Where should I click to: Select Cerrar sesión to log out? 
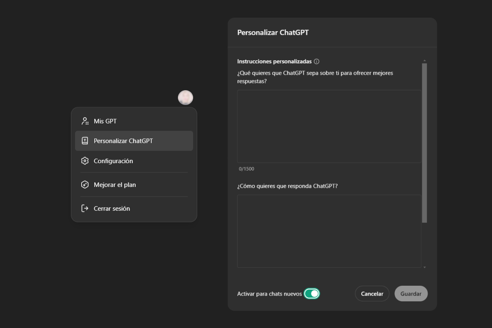click(134, 208)
